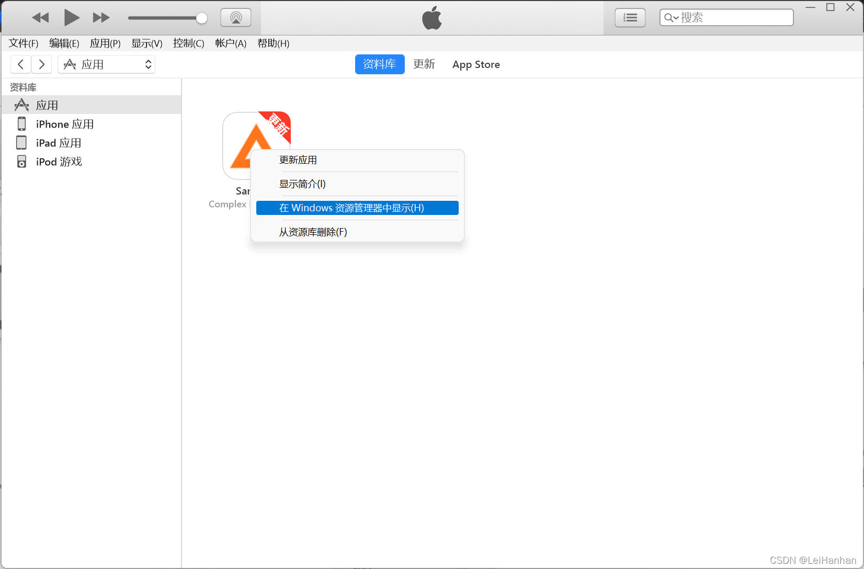Switch to the App Store tab

[476, 64]
